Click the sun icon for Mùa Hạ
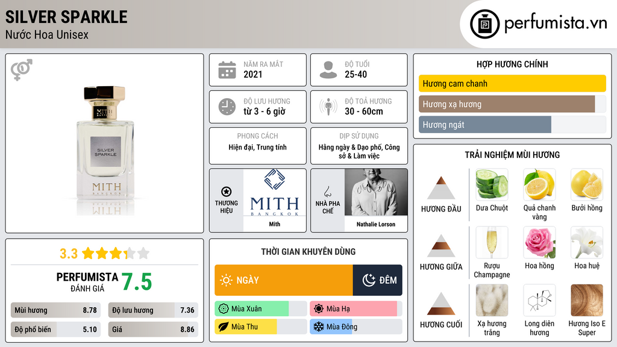Image resolution: width=617 pixels, height=347 pixels. pos(318,309)
